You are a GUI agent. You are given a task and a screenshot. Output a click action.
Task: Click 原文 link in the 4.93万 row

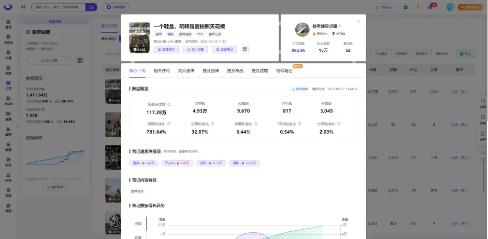pyautogui.click(x=464, y=92)
